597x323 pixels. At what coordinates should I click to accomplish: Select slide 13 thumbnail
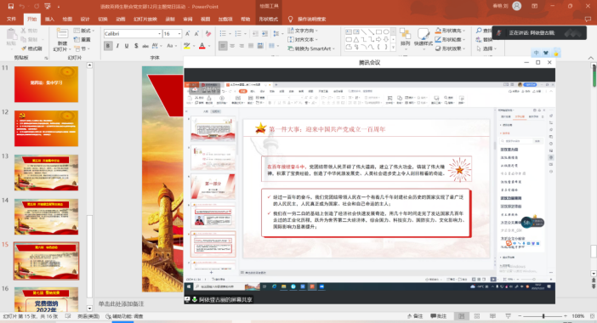47,173
